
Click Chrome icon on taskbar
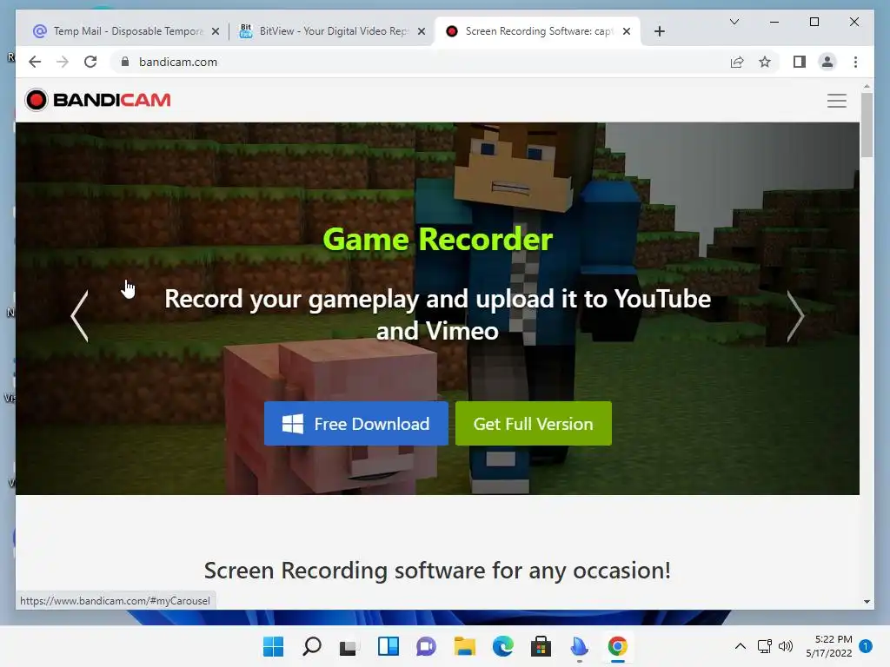click(618, 646)
